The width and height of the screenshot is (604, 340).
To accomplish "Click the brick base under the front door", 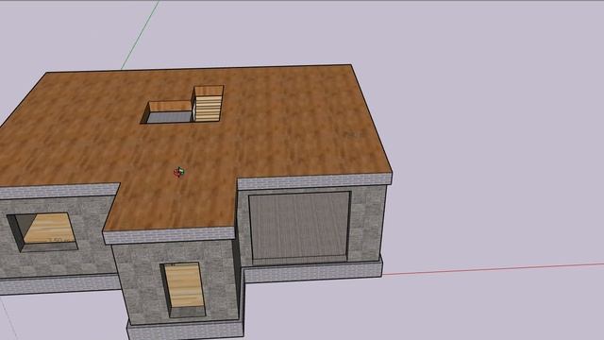I will (x=186, y=331).
